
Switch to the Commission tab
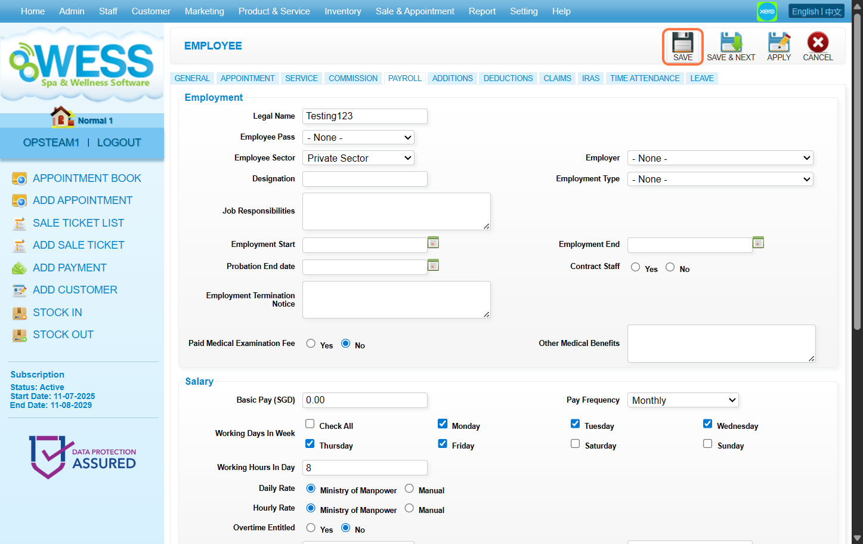(x=353, y=78)
